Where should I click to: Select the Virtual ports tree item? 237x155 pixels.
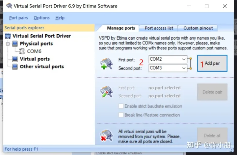coord(35,59)
